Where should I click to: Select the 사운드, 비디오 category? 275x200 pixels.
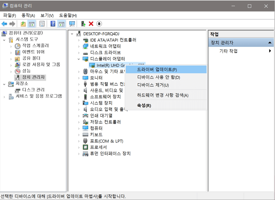pyautogui.click(x=106, y=91)
